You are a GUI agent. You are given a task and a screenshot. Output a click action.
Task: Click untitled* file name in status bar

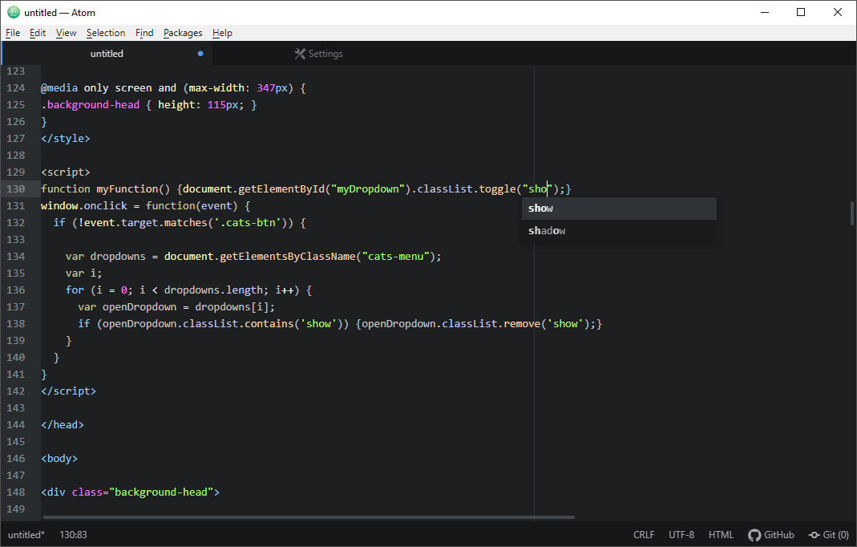pos(26,535)
